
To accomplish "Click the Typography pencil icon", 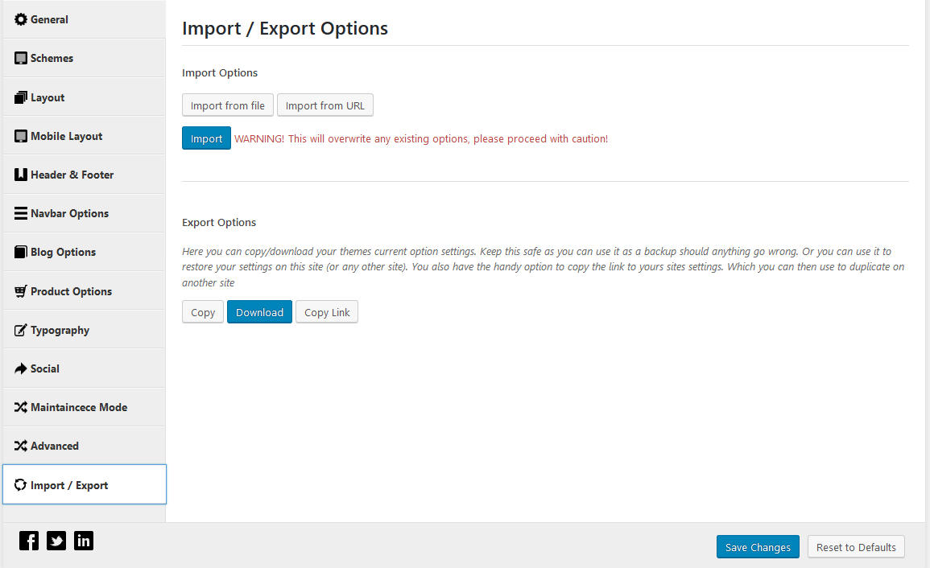I will (x=21, y=331).
